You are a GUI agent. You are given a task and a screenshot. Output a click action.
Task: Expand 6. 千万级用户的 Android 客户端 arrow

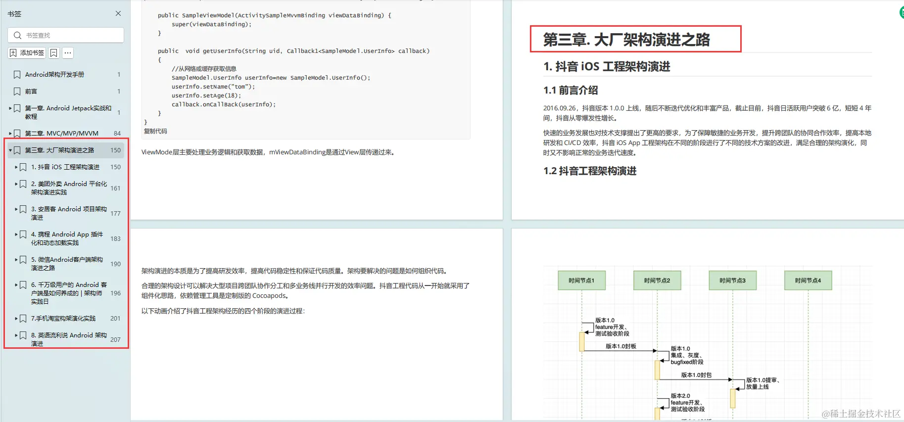click(16, 284)
